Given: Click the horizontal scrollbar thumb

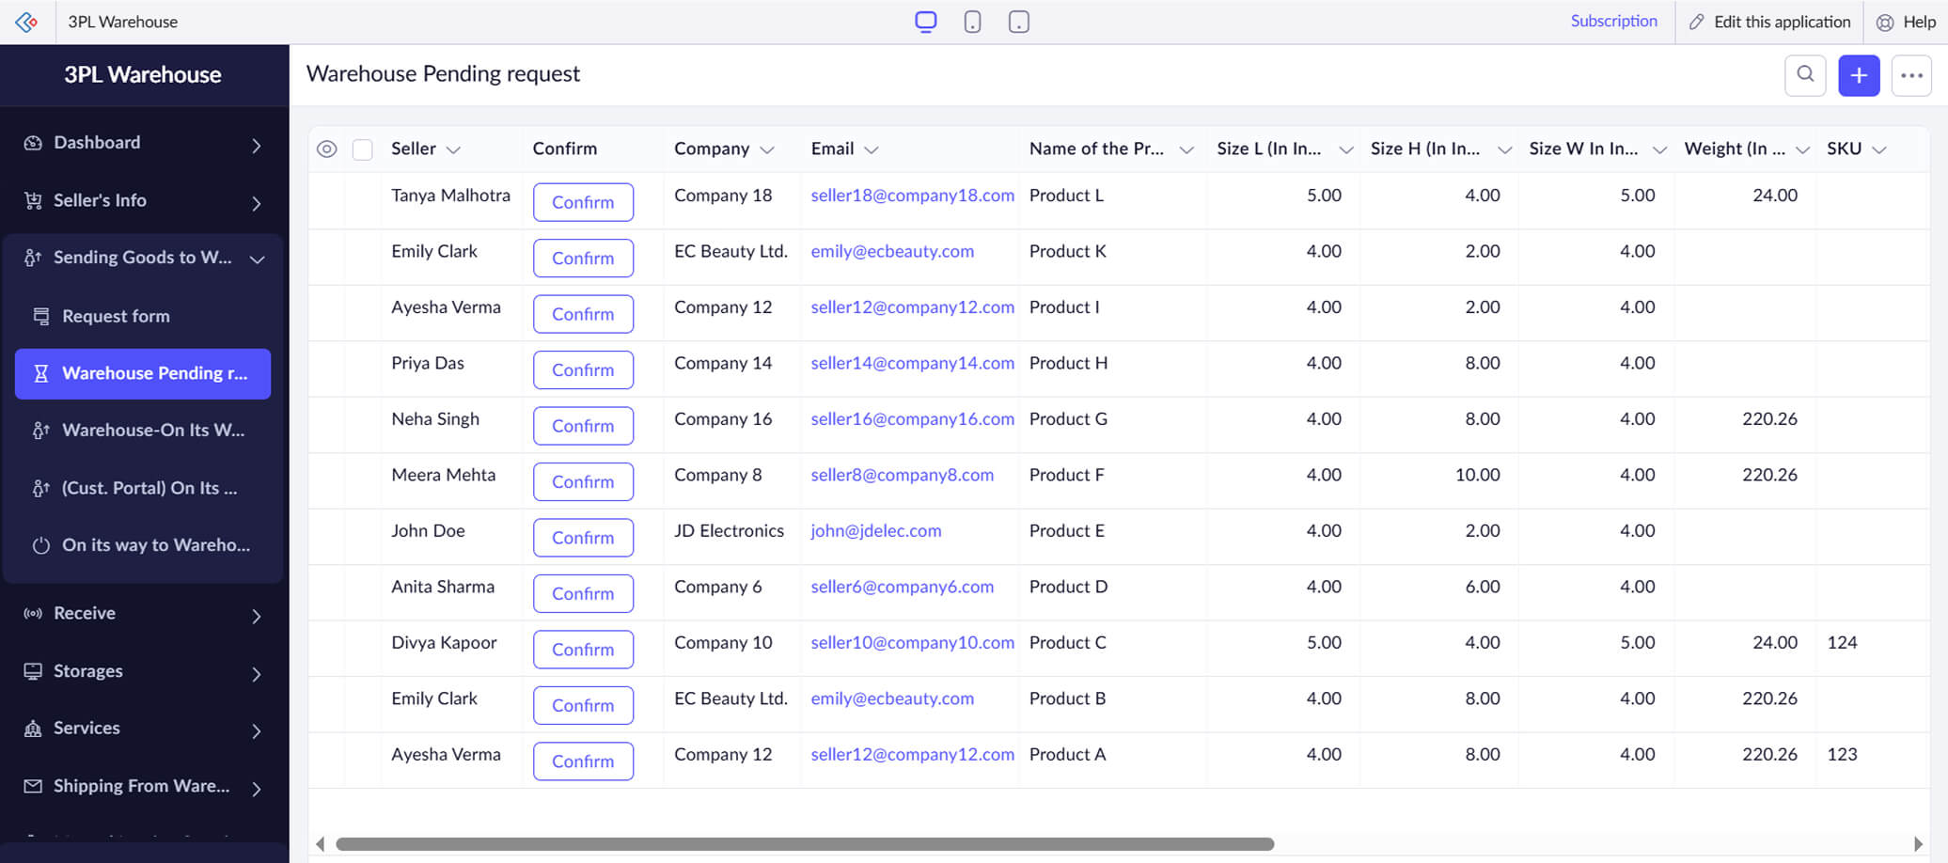Looking at the screenshot, I should (x=804, y=844).
